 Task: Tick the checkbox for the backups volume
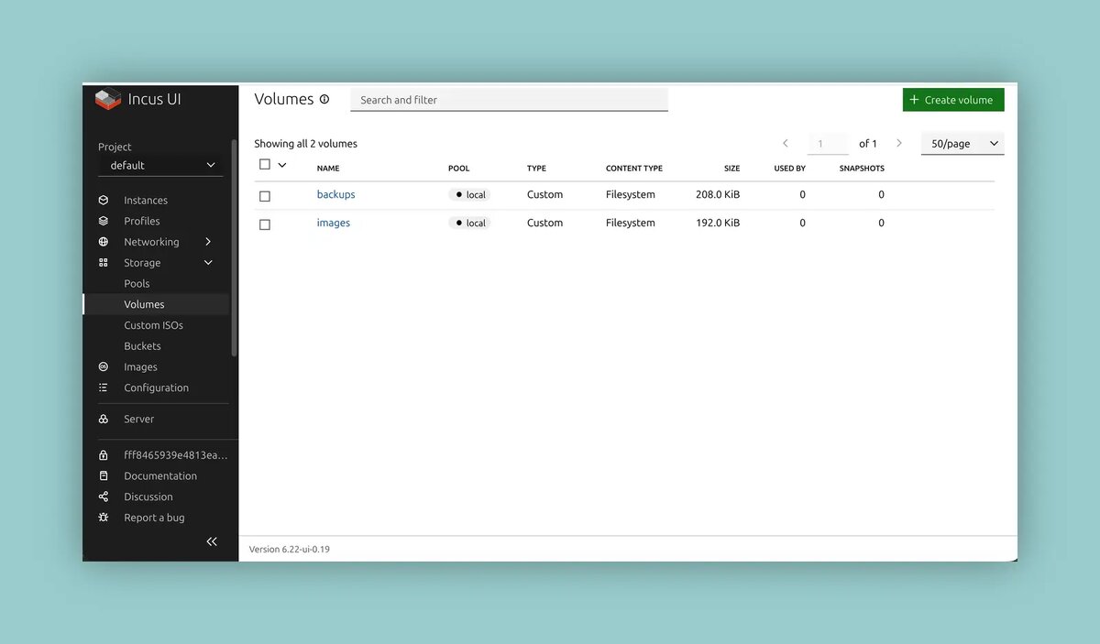[x=263, y=195]
